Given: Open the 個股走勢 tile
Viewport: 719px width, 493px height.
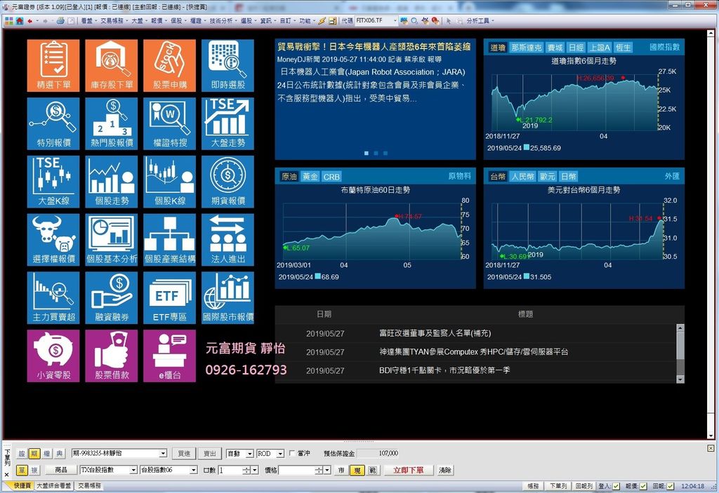Looking at the screenshot, I should [112, 182].
